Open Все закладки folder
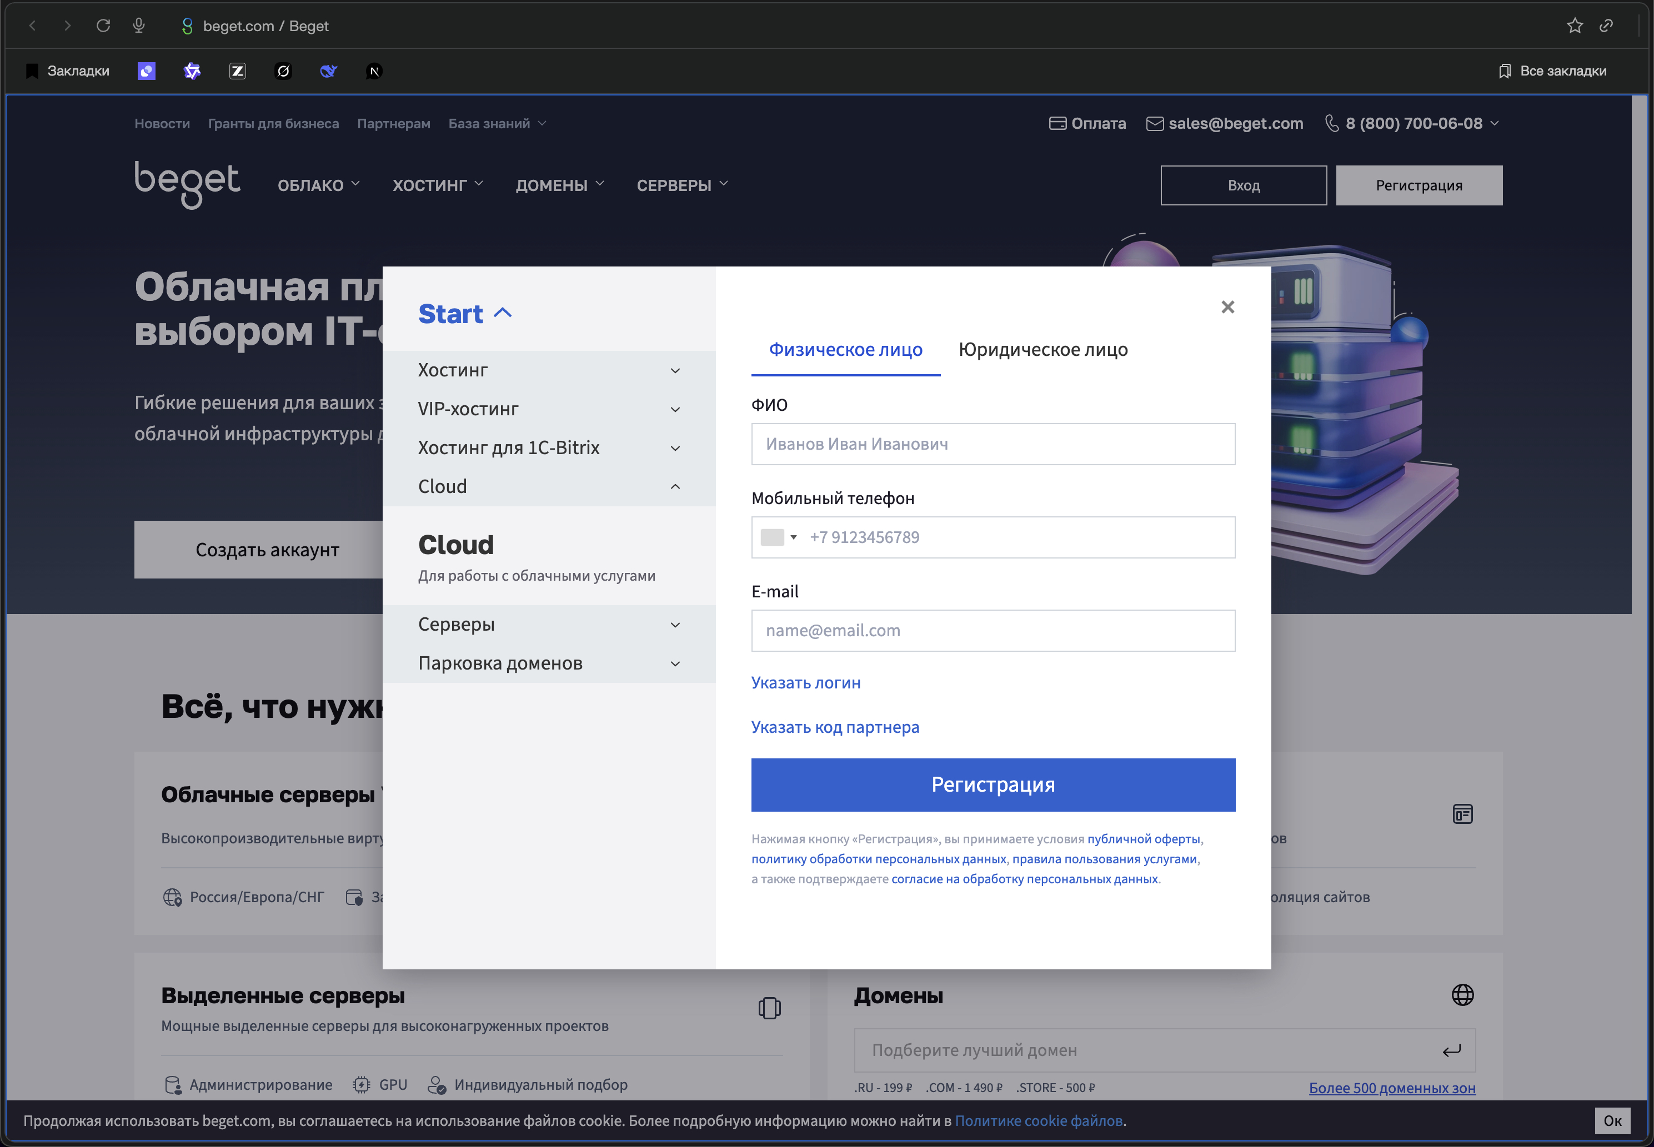The height and width of the screenshot is (1147, 1654). coord(1553,71)
